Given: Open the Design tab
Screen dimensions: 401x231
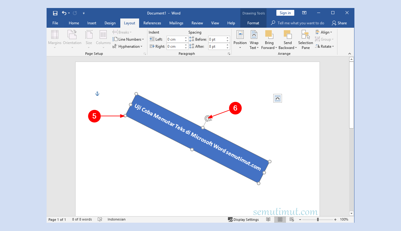Looking at the screenshot, I should pos(110,23).
